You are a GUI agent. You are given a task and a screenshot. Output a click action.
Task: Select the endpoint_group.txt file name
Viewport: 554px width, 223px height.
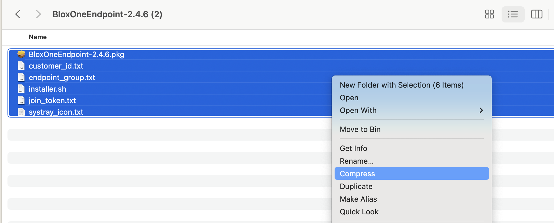click(62, 78)
